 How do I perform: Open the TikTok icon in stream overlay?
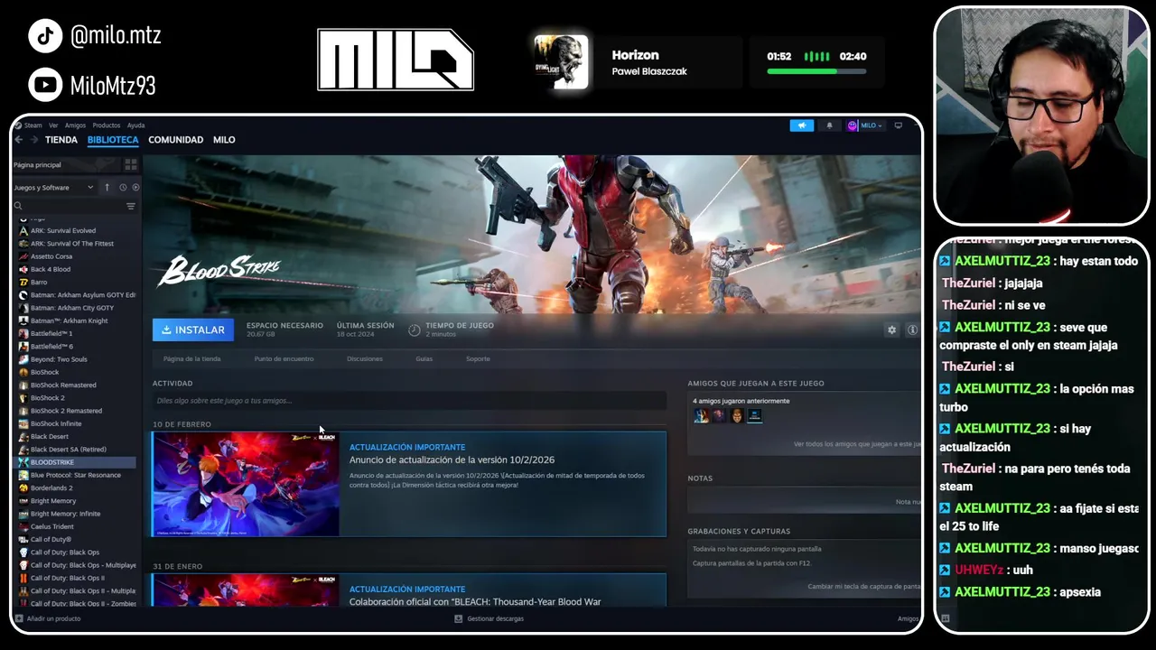tap(45, 36)
